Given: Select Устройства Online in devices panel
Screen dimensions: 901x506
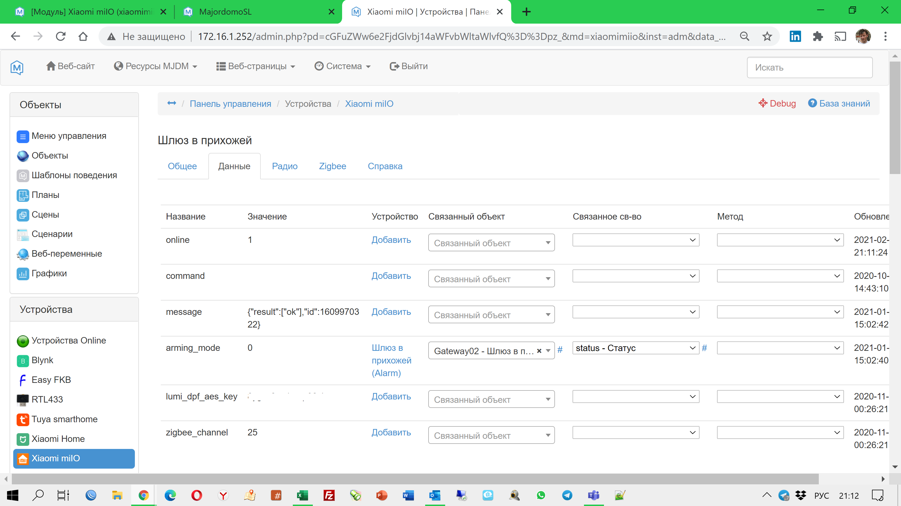Looking at the screenshot, I should [68, 340].
